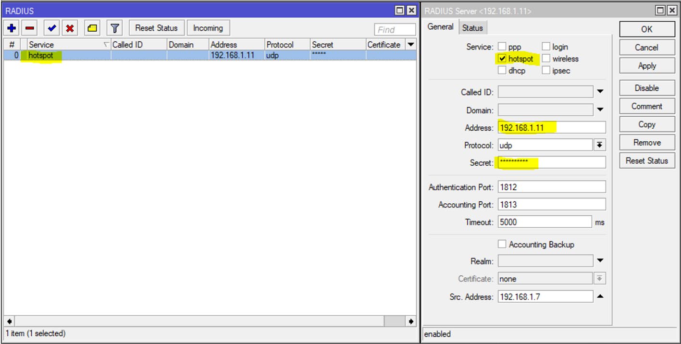
Task: Click the Authentication Port input field
Action: [551, 187]
